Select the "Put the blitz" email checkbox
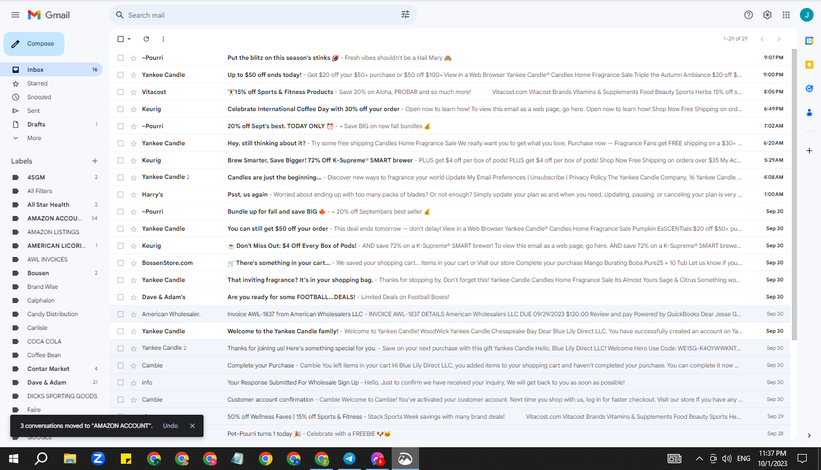821x470 pixels. 120,58
